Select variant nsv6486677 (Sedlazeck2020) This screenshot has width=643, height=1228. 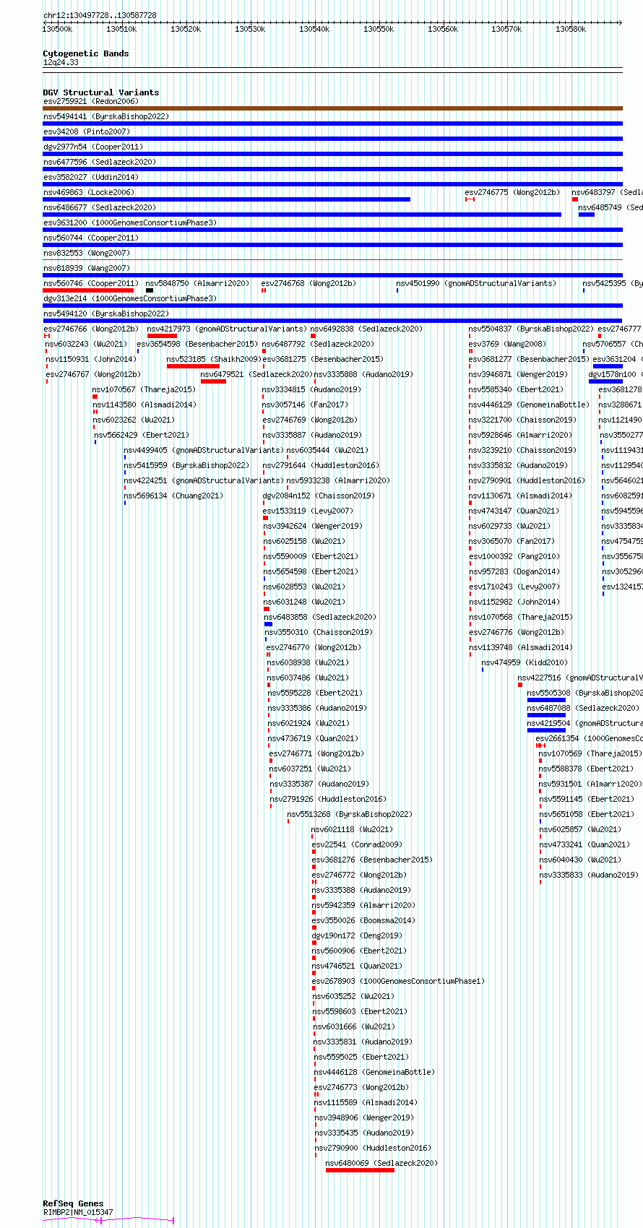(99, 207)
